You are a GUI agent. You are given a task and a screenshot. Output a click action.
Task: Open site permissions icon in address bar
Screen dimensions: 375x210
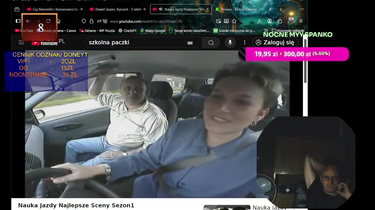[x=99, y=21]
